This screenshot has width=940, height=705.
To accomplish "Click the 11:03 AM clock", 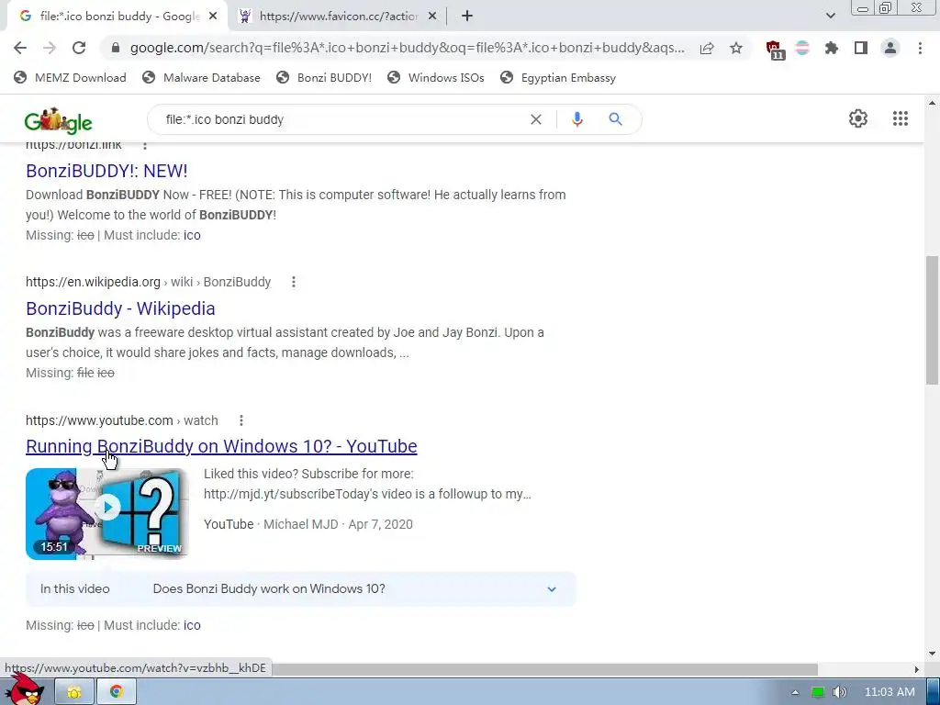I will point(890,692).
